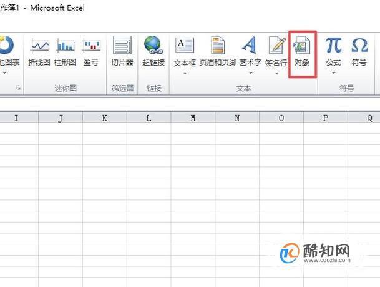Select column J header
This screenshot has height=287, width=380.
(61, 118)
